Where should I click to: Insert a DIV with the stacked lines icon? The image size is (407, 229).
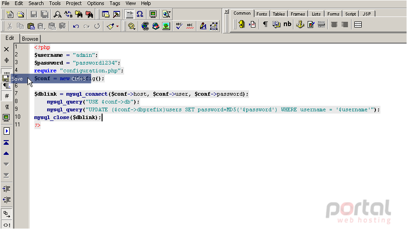358,24
